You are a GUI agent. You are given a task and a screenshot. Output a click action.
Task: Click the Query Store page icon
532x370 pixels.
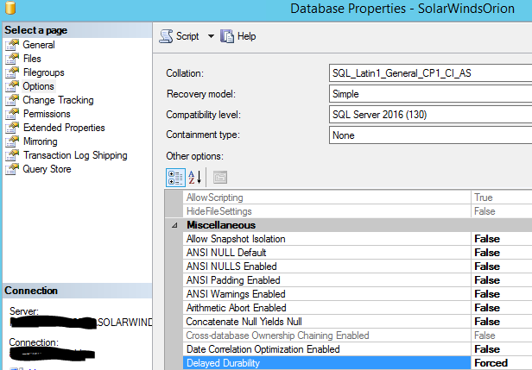pyautogui.click(x=12, y=169)
